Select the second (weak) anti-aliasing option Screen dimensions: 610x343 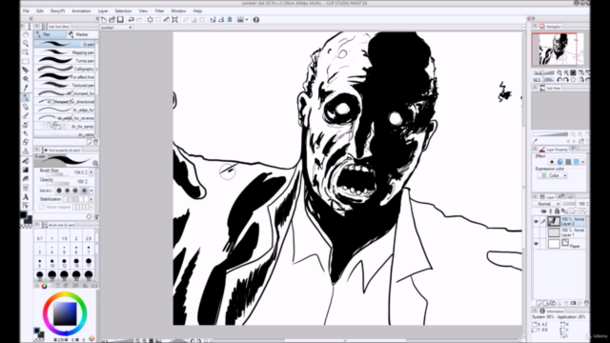(x=68, y=191)
